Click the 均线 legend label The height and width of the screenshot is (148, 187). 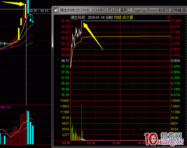[117, 17]
